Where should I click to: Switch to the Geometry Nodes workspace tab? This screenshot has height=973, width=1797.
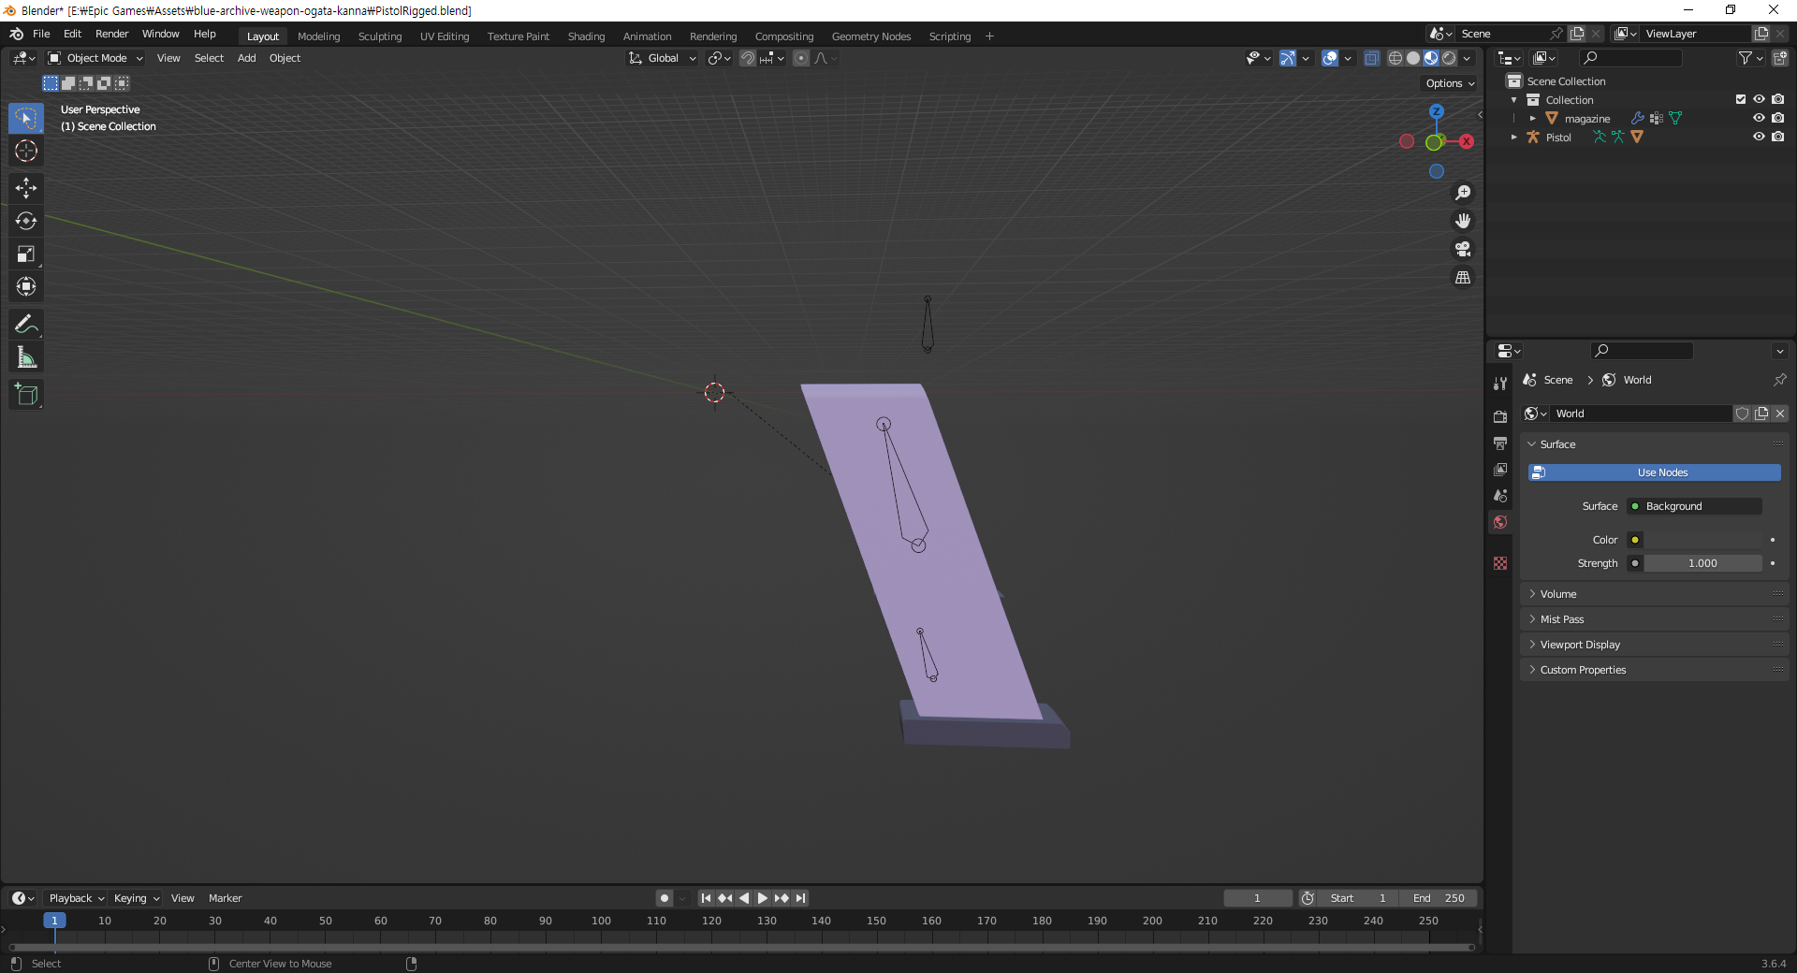(870, 36)
